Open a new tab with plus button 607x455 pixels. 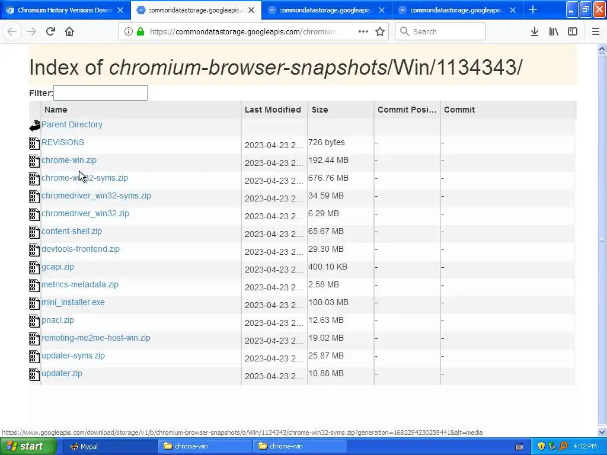[x=533, y=9]
